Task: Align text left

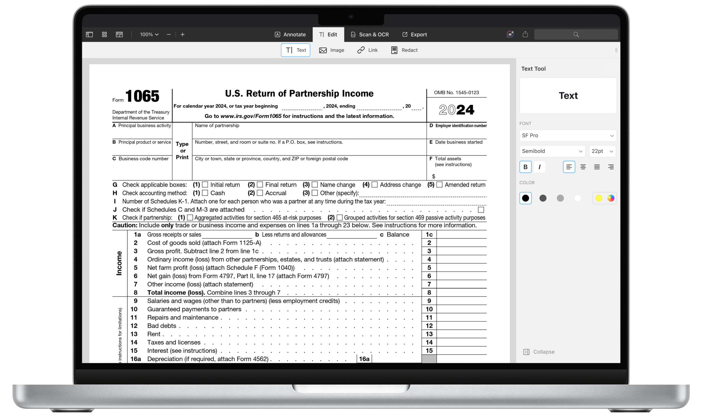Action: [569, 167]
